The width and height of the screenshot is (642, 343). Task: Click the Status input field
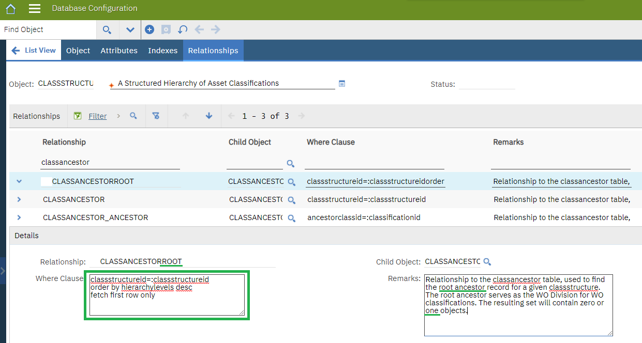pyautogui.click(x=486, y=83)
